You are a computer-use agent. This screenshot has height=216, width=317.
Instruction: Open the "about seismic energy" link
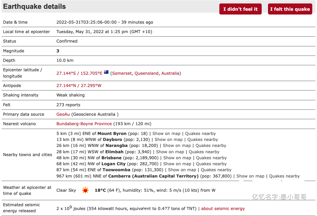(223, 208)
